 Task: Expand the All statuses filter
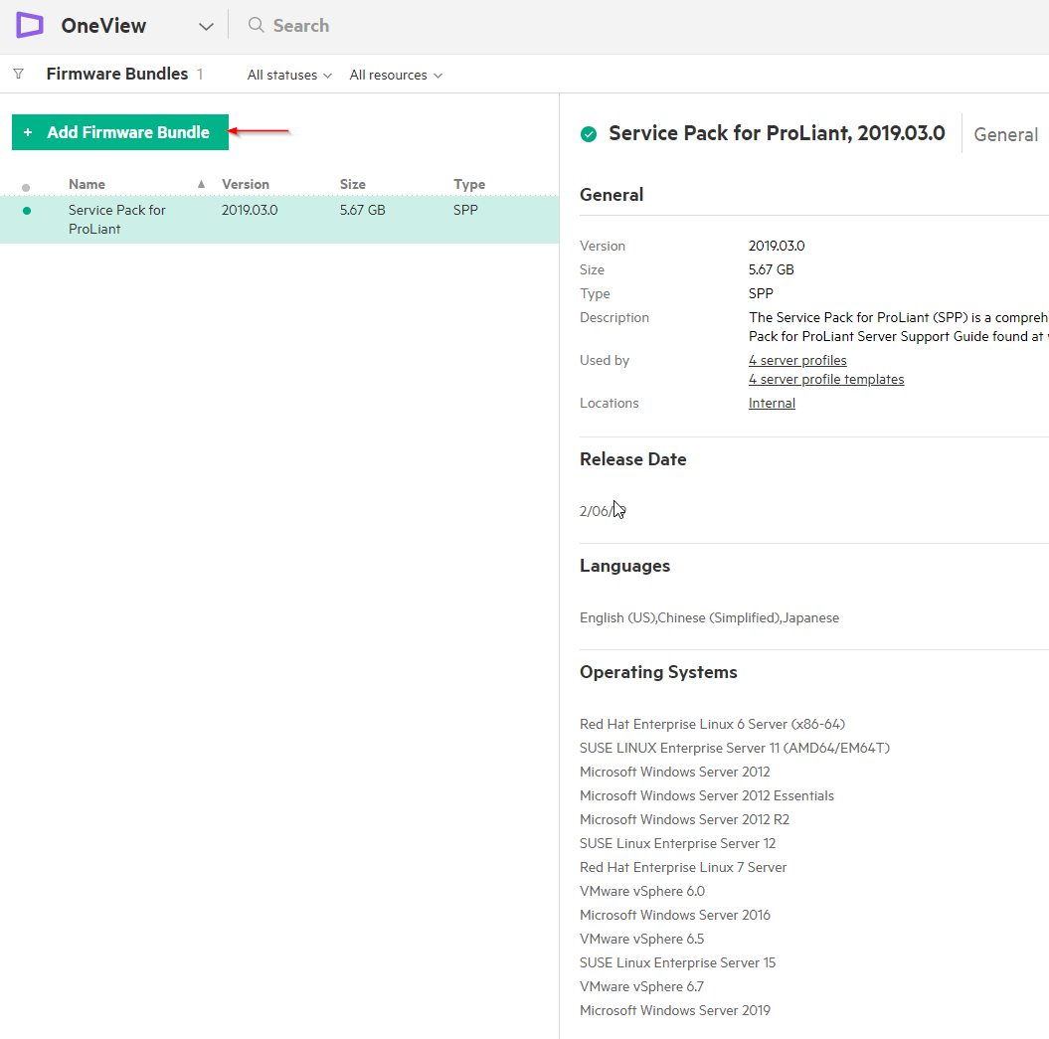[289, 75]
